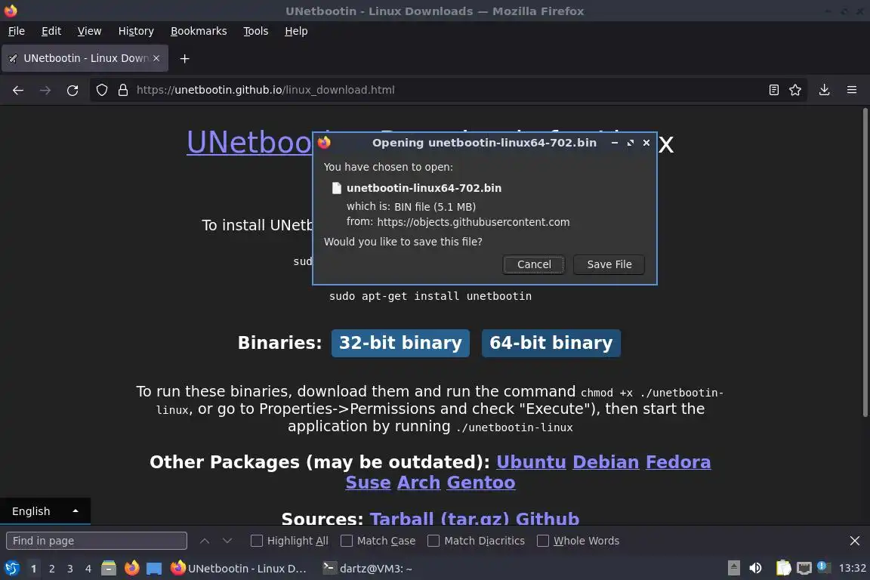Open the Bookmarks menu

tap(199, 31)
